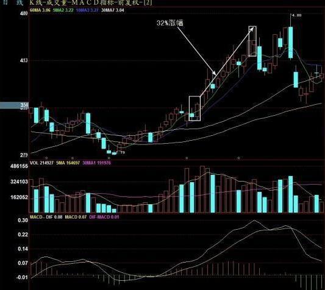The image size is (325, 290).
Task: Select the 486155 volume axis label
Action: click(x=20, y=166)
